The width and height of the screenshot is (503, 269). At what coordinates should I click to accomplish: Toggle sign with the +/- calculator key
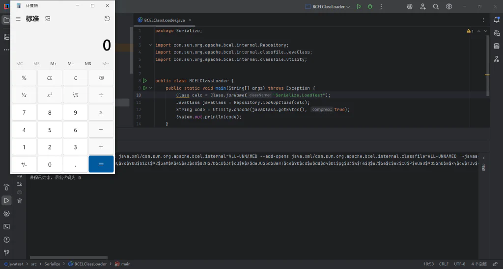[24, 165]
